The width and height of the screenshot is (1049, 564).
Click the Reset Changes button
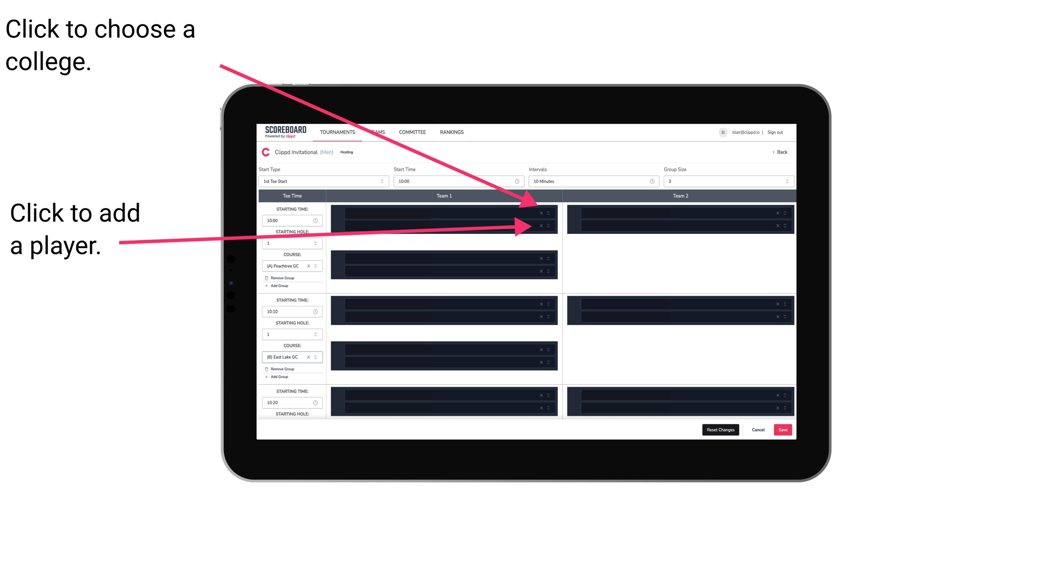point(721,429)
